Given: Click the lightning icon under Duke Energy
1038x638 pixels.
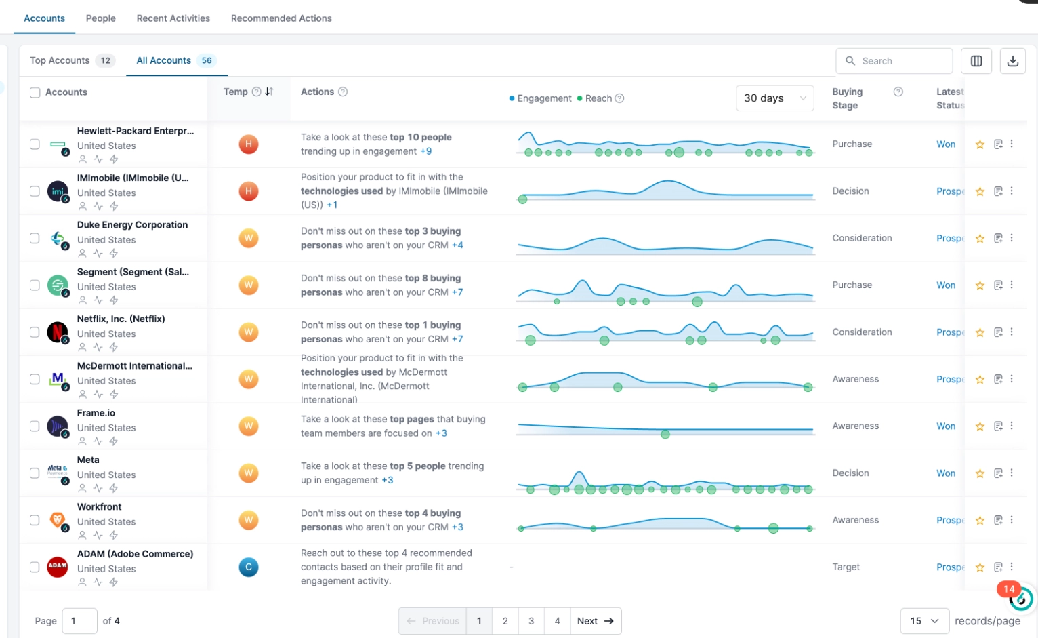Looking at the screenshot, I should (114, 253).
